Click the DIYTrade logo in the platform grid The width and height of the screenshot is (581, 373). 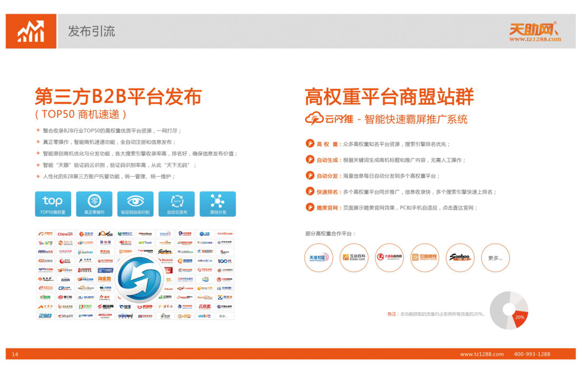[x=145, y=243]
